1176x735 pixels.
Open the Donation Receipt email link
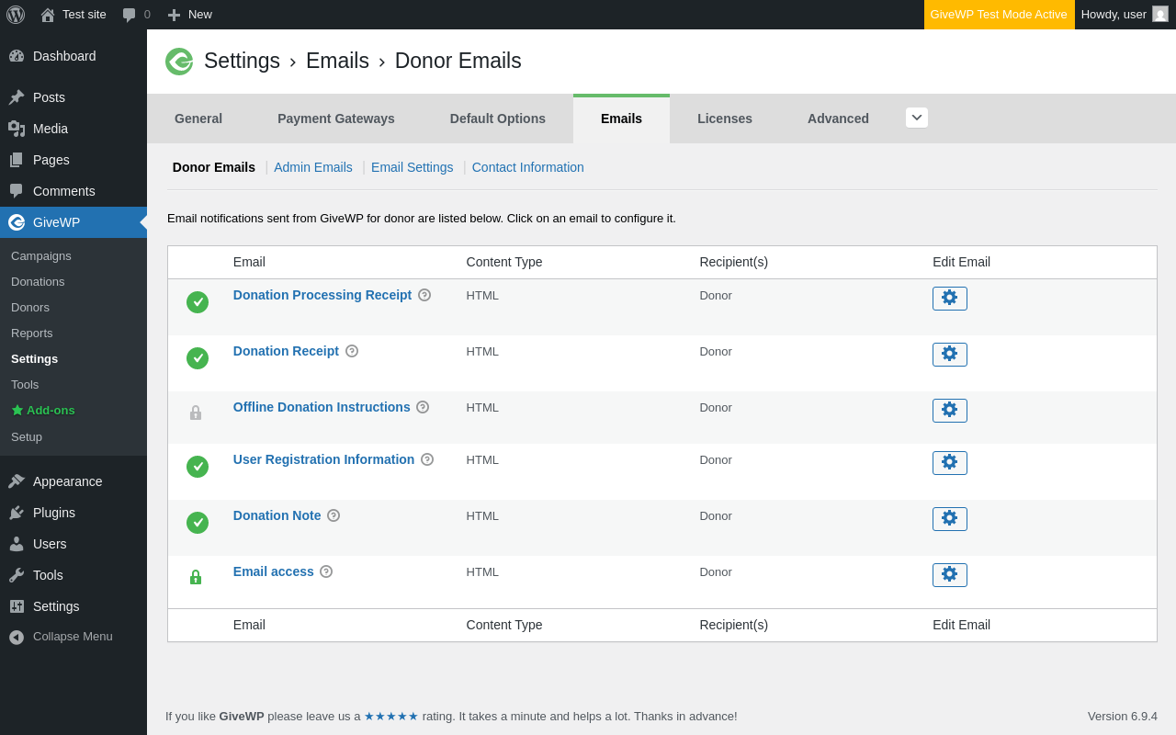[286, 351]
